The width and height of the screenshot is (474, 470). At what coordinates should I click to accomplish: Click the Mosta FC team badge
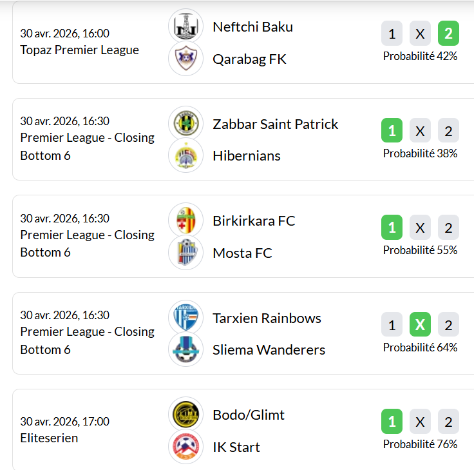coord(185,253)
